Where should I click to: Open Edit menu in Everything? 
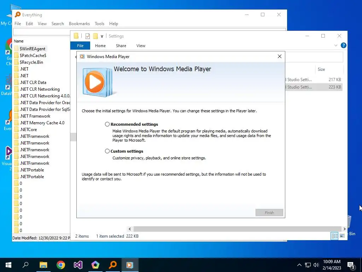pyautogui.click(x=29, y=24)
